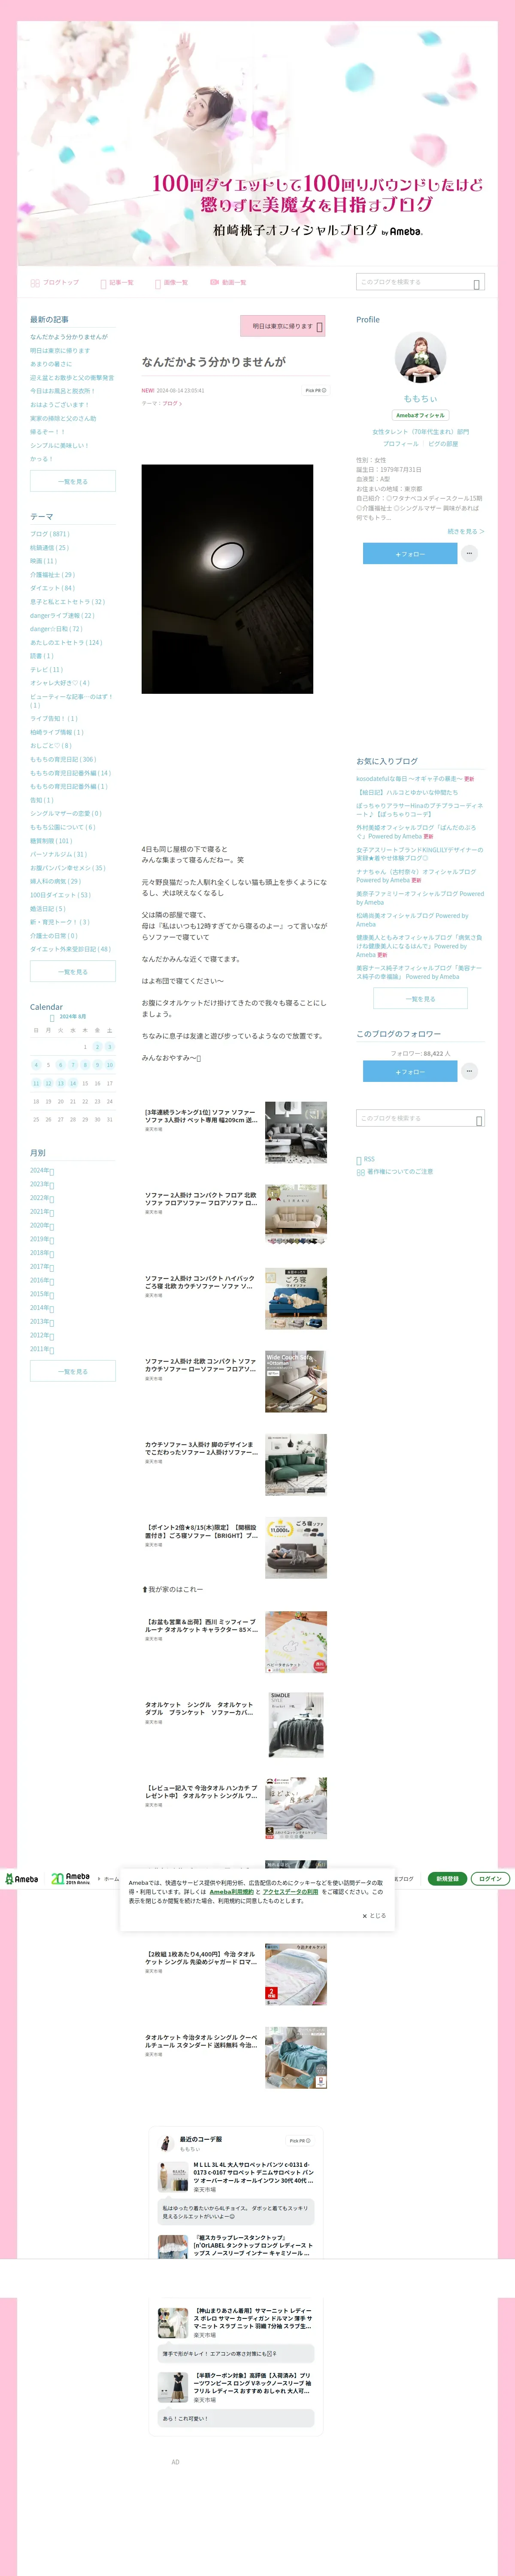Expand 2018年 monthly archive
The image size is (515, 2576).
point(42,1253)
